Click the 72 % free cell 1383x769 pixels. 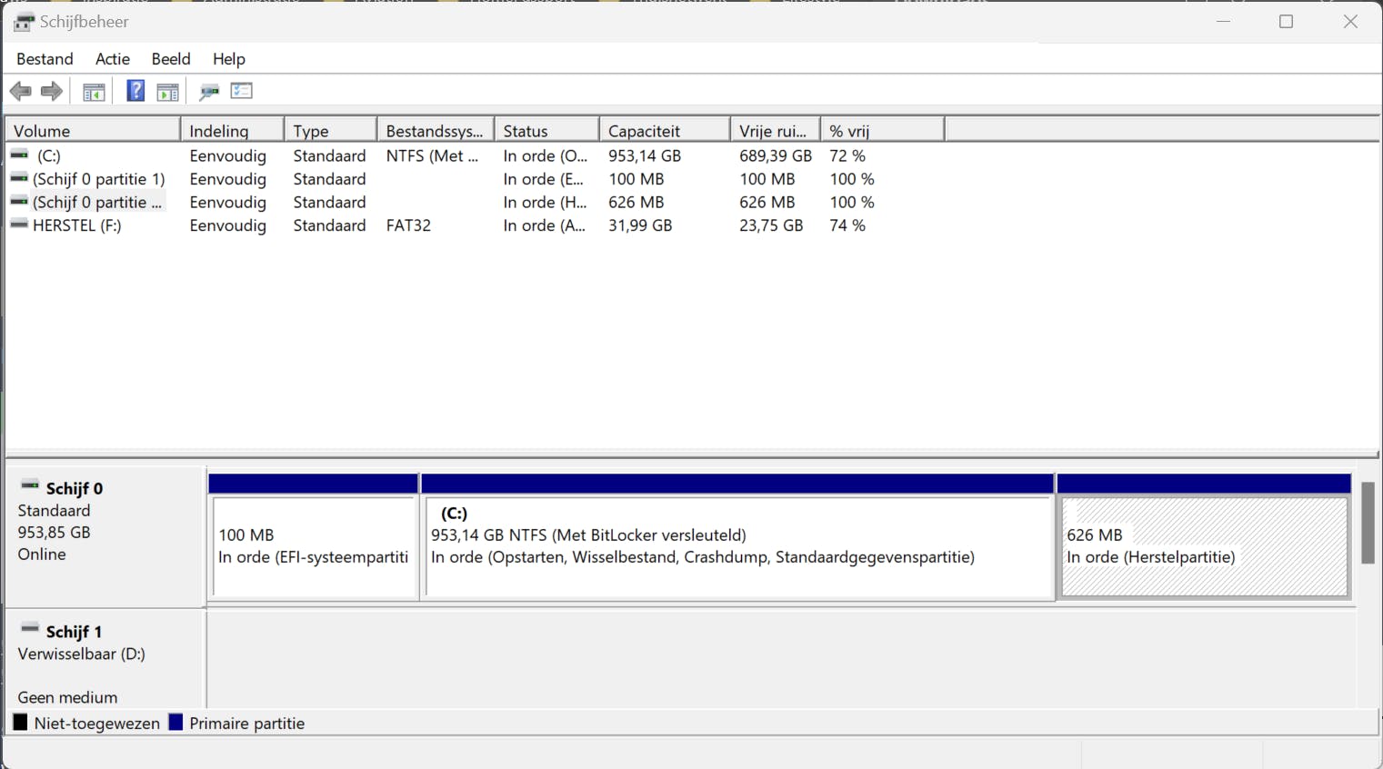[847, 156]
